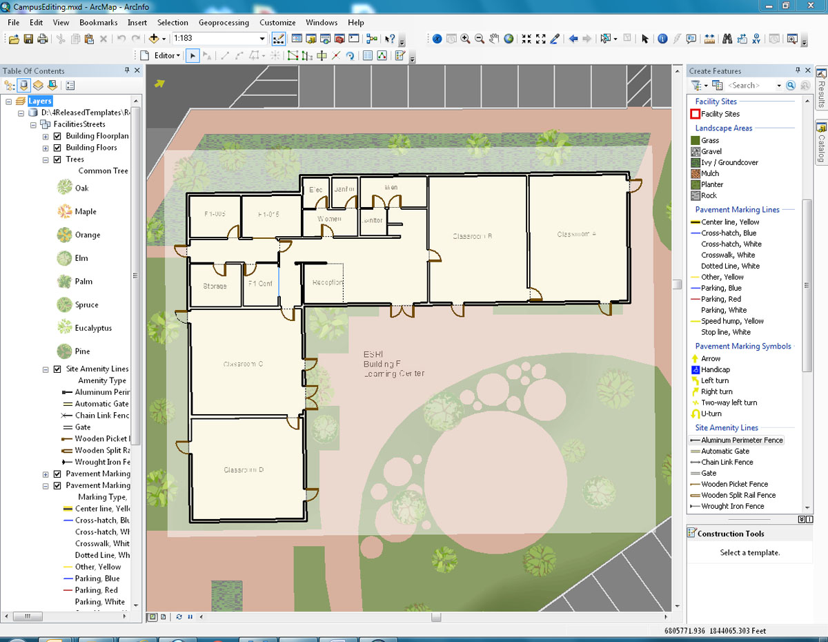The height and width of the screenshot is (642, 828).
Task: Choose the Grass landscape template
Action: click(704, 140)
